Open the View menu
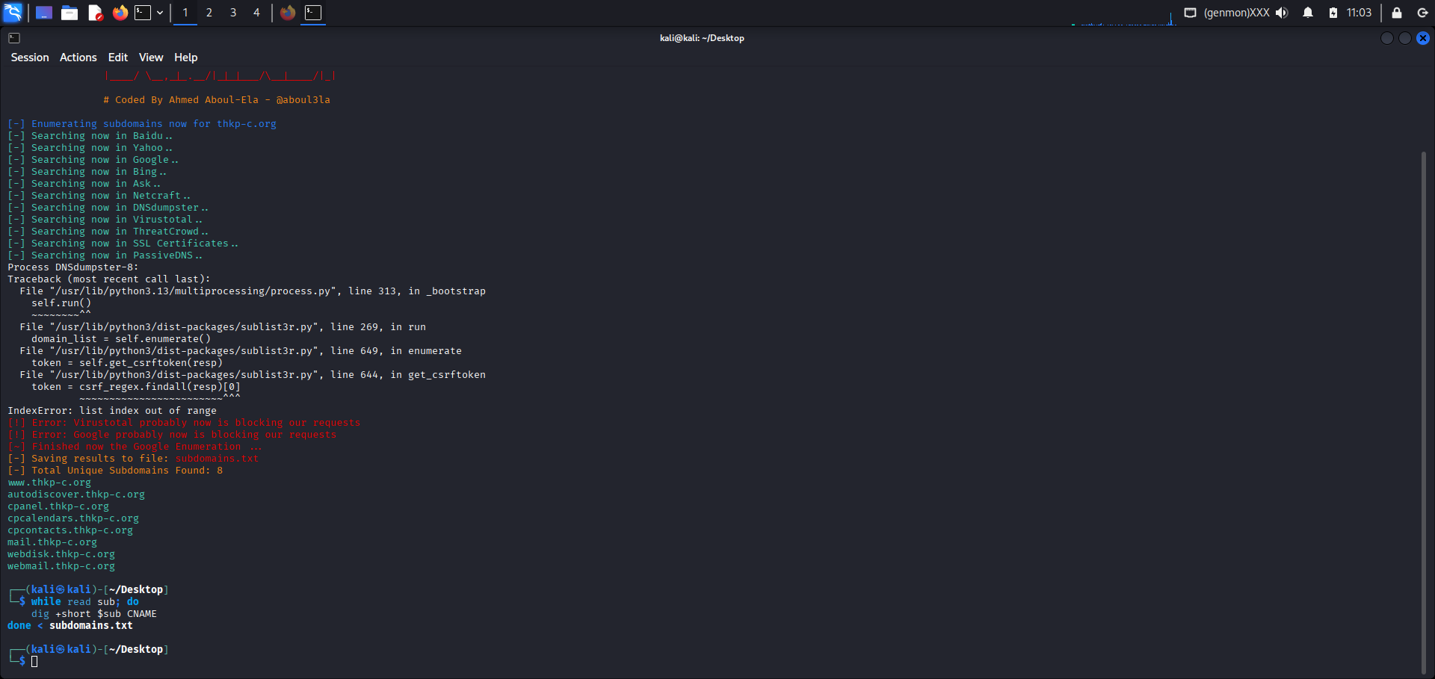Screen dimensions: 1435x679 [x=151, y=58]
